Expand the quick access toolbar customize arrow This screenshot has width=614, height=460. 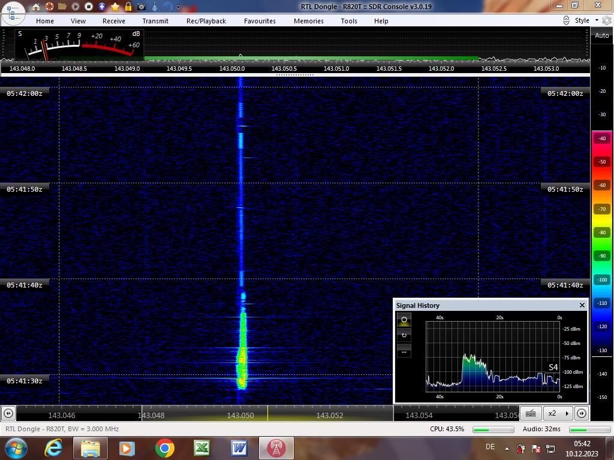pos(179,7)
